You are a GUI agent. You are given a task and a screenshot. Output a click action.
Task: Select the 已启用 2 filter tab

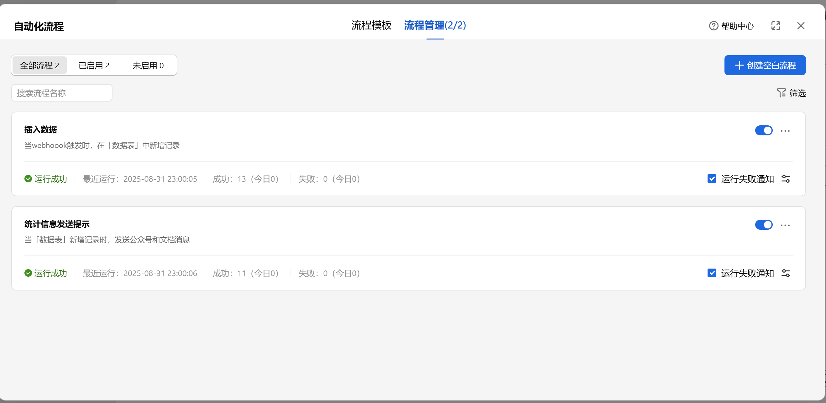point(94,65)
